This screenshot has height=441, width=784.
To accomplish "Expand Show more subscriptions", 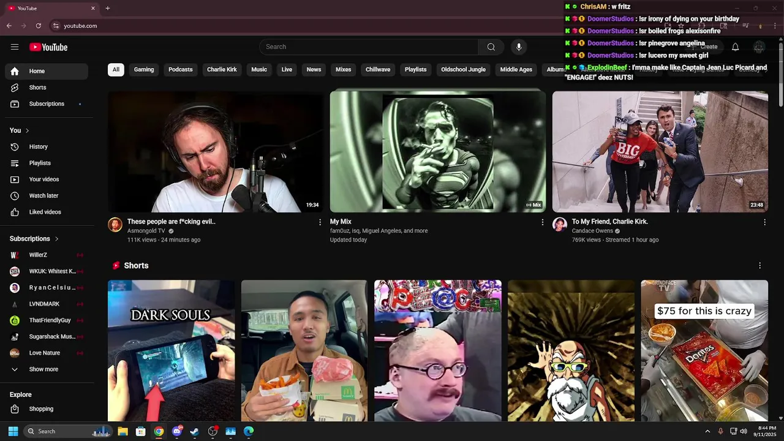I will point(47,369).
